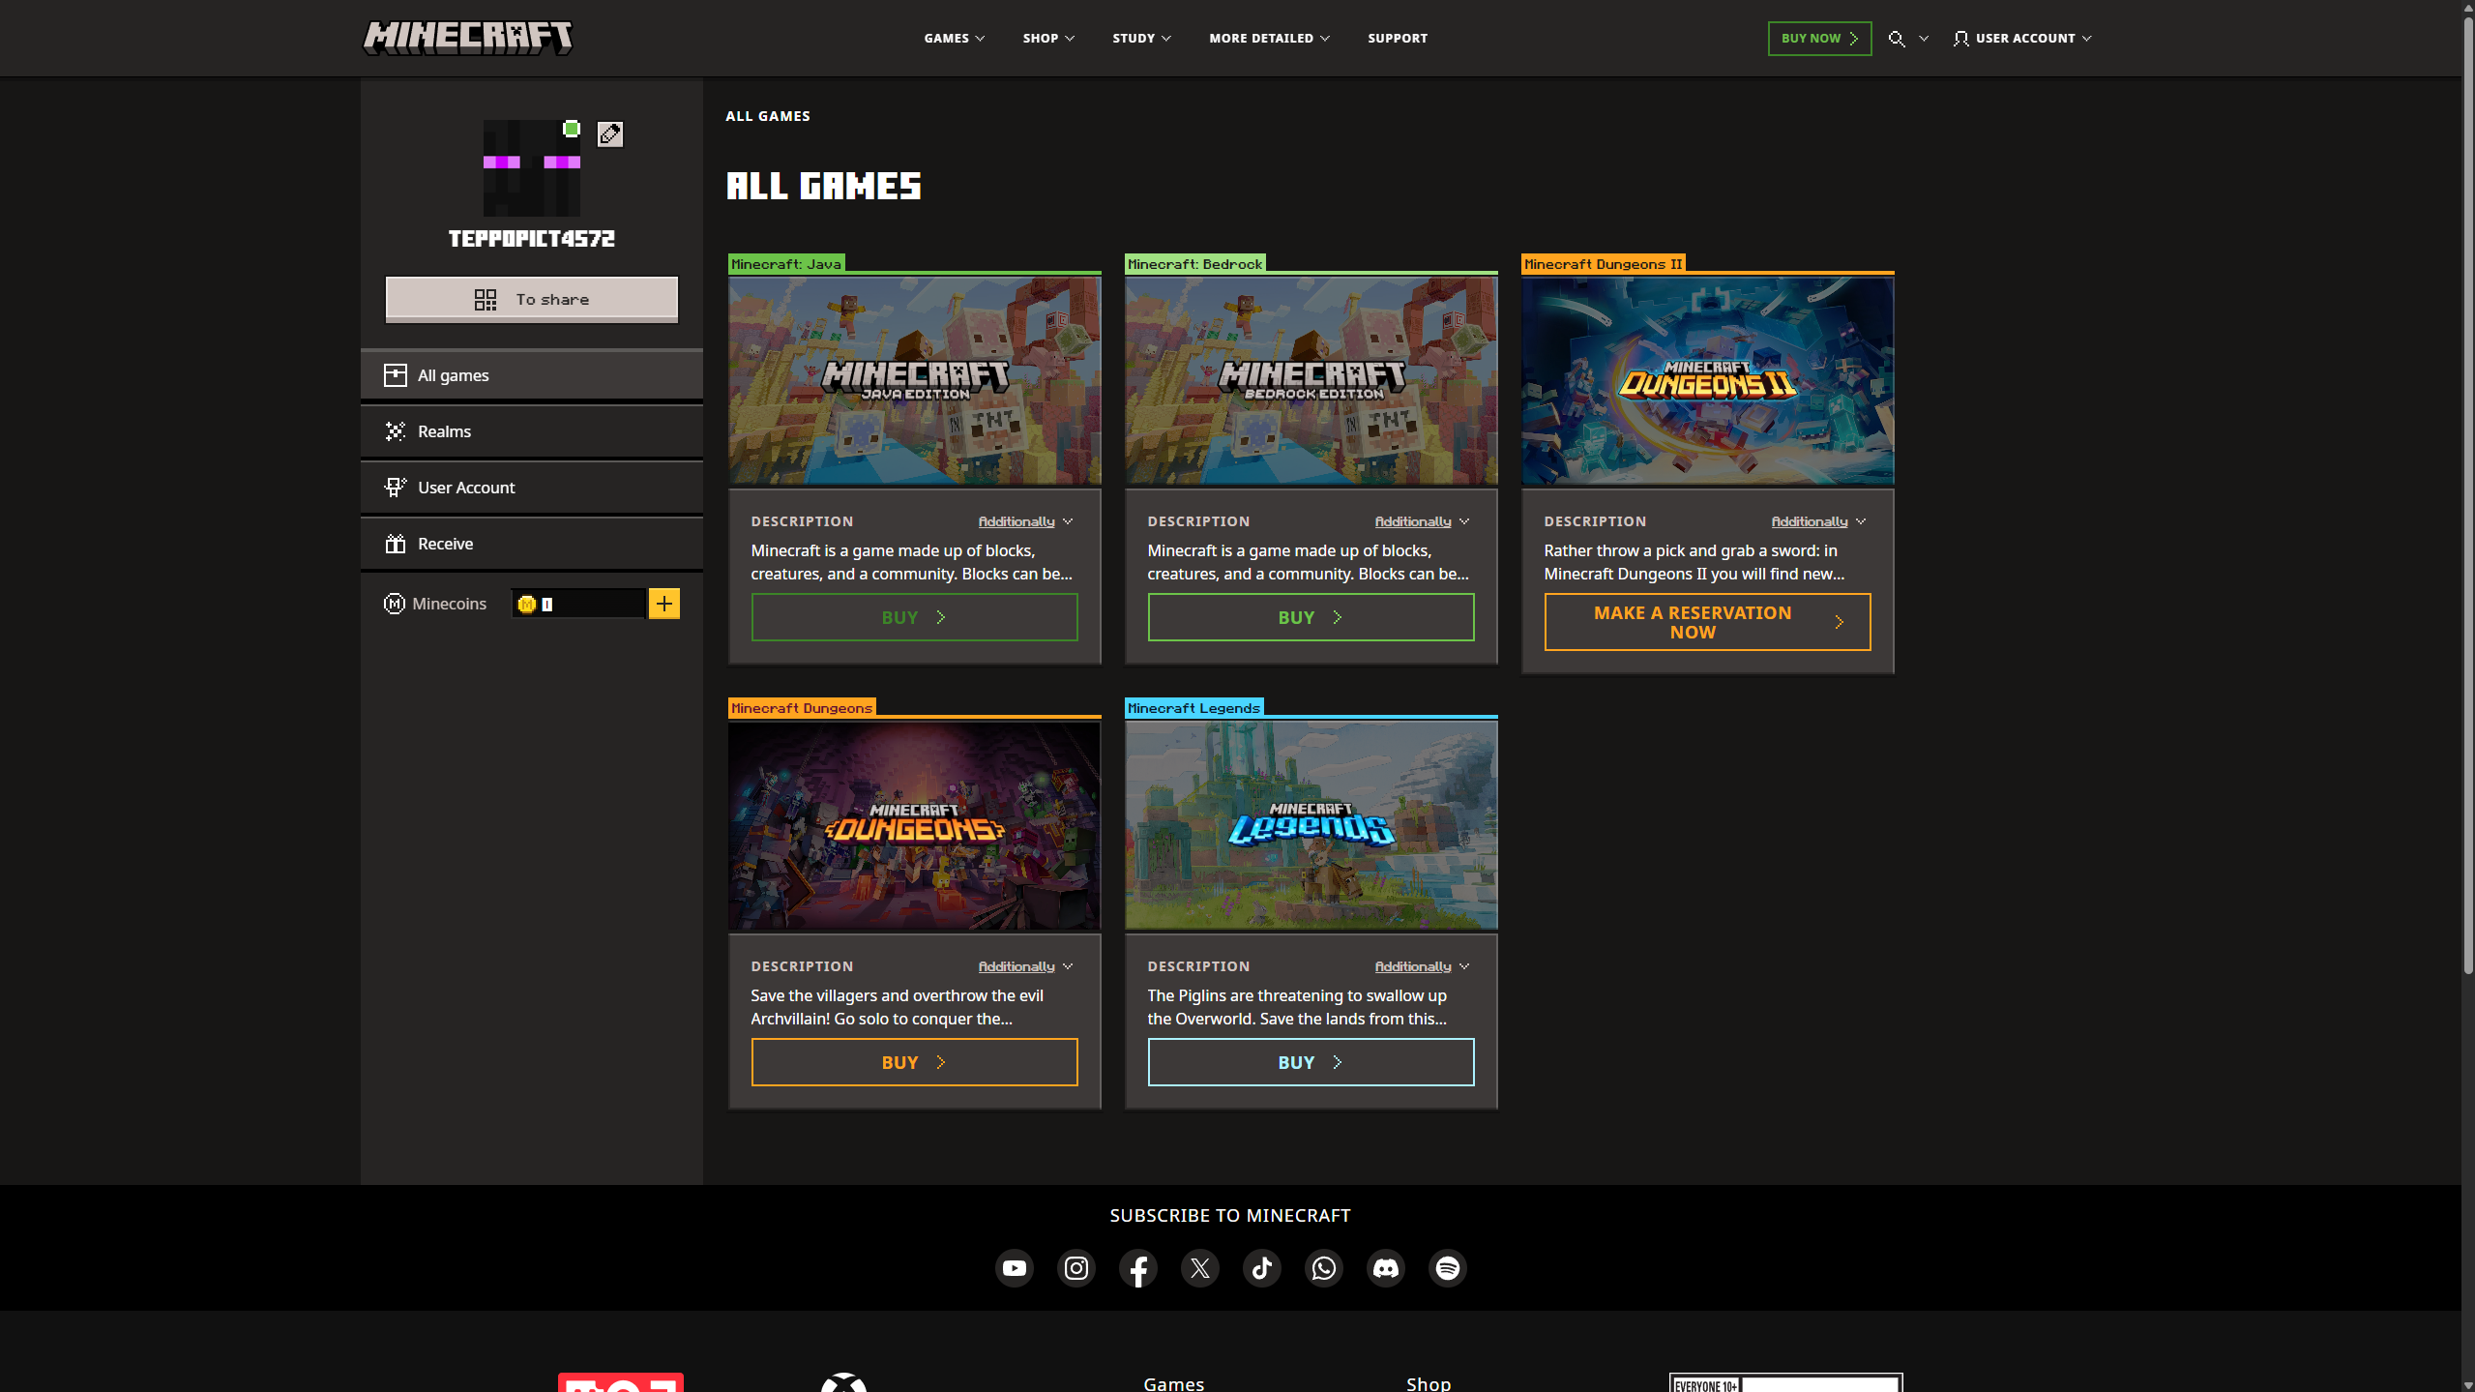Image resolution: width=2475 pixels, height=1392 pixels.
Task: Open Minecraft Spotify icon
Action: coord(1447,1268)
